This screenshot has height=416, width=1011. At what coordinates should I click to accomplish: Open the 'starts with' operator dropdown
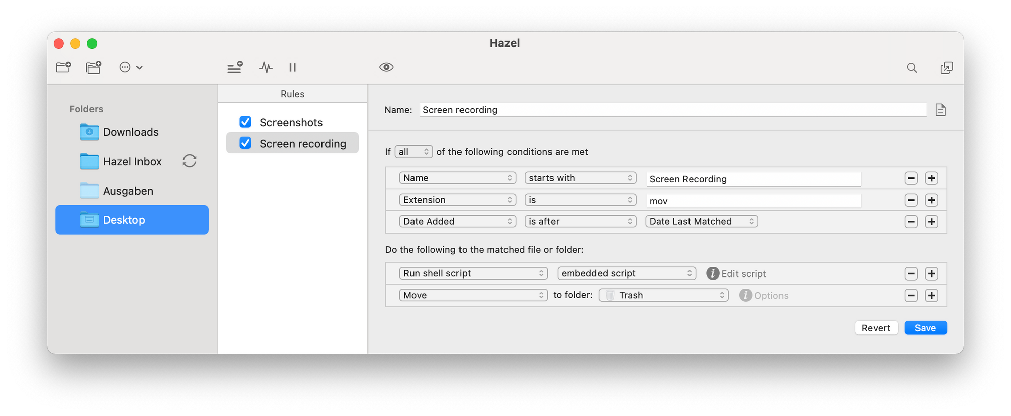click(580, 178)
